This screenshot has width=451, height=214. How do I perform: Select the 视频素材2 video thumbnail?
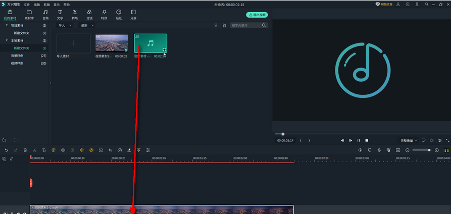112,43
